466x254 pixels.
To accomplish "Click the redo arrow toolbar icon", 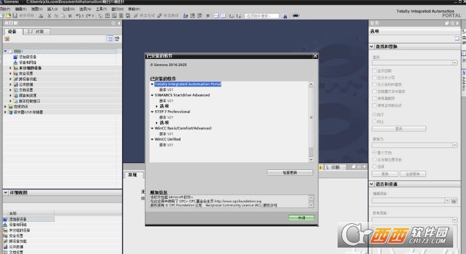I will [89, 15].
